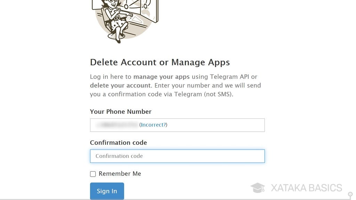Open the Incorrect? link beside the number

pos(153,125)
